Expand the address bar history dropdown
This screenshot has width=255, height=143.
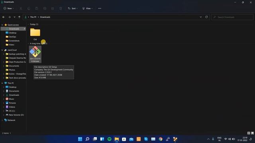click(201, 17)
